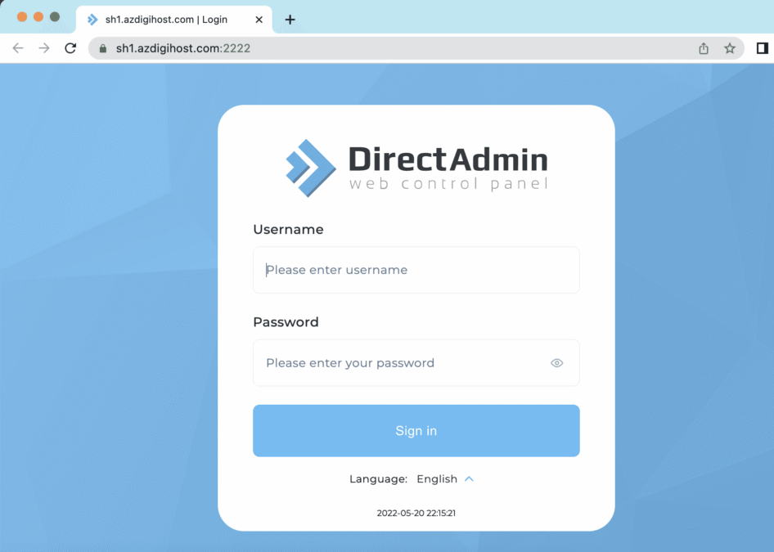The image size is (774, 552).
Task: Click the address bar URL text
Action: click(183, 48)
